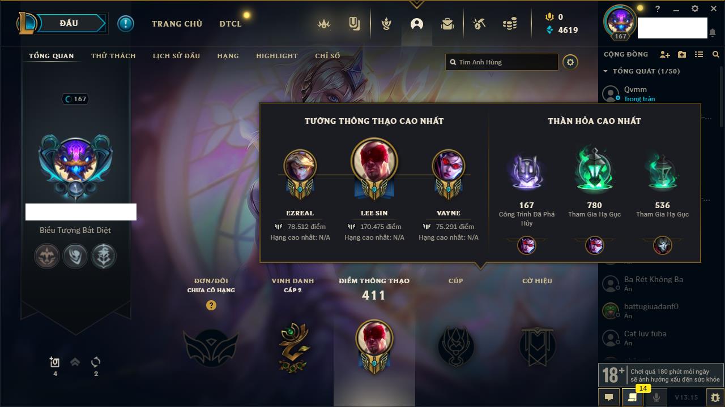Open the search settings gear dropdown

[x=570, y=62]
